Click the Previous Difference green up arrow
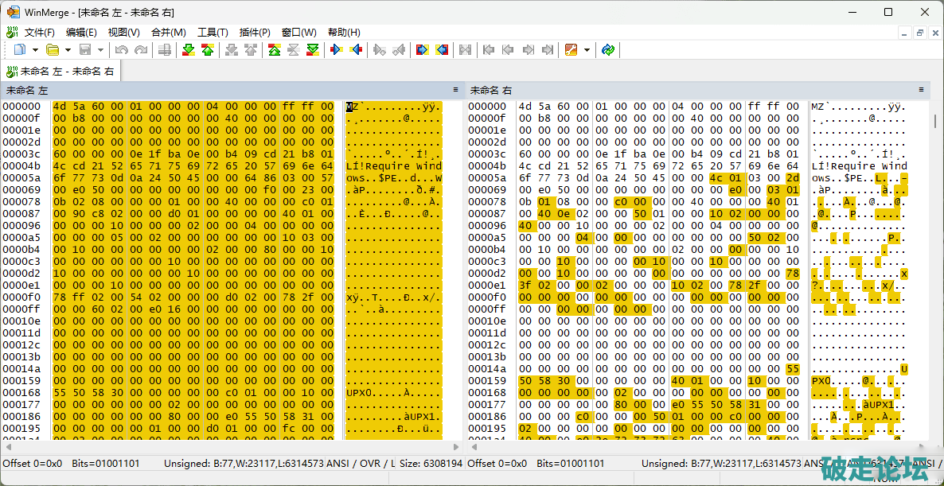This screenshot has width=944, height=486. 207,50
